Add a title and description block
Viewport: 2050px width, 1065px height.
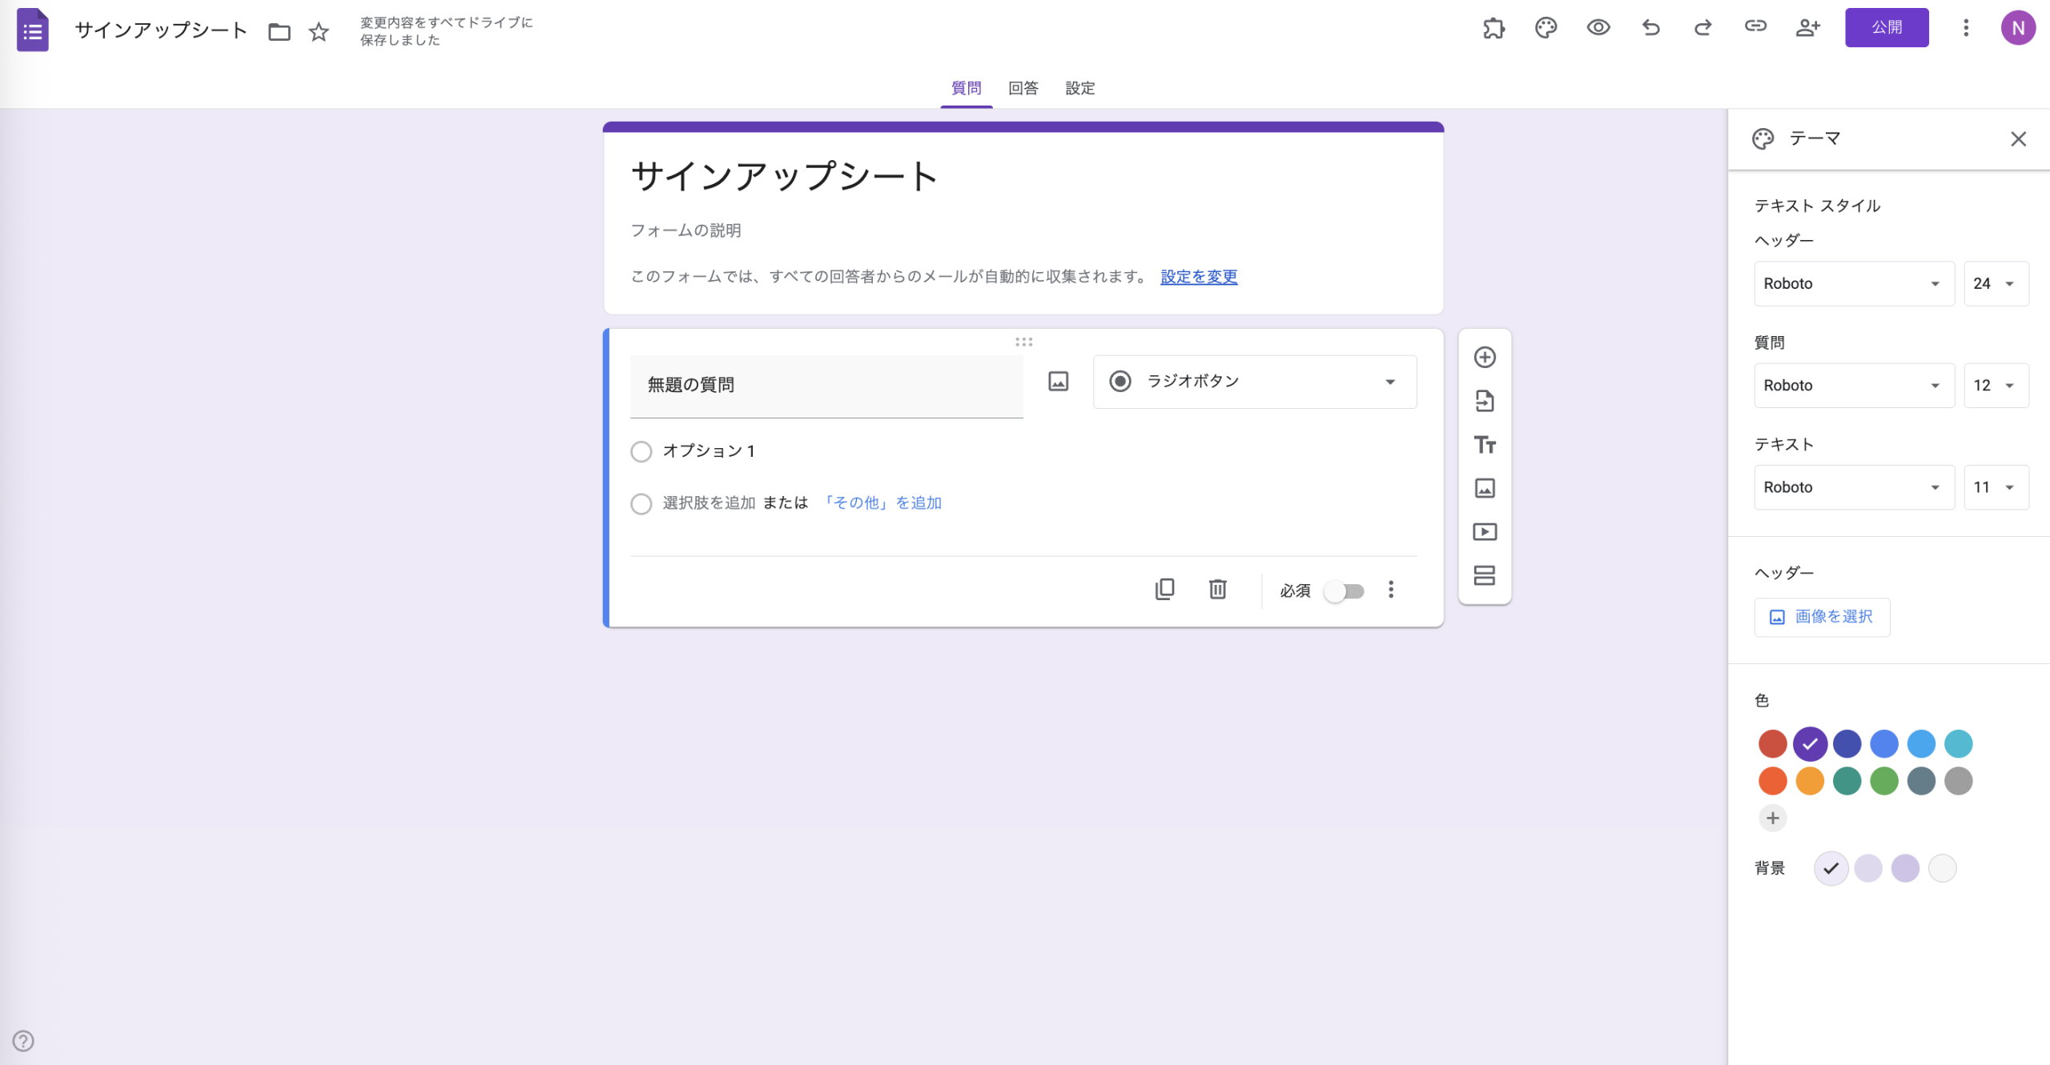point(1485,445)
